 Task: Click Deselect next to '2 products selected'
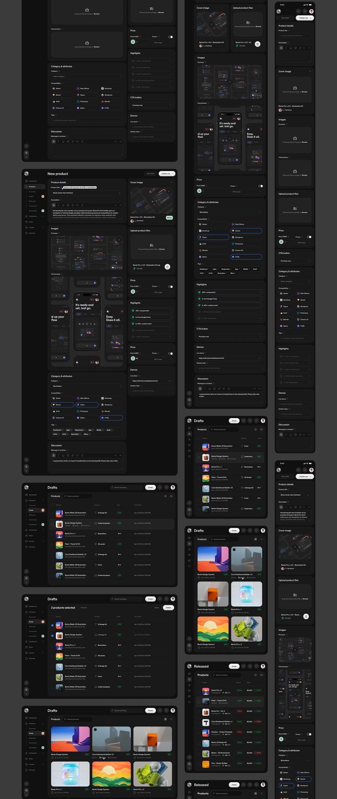(x=84, y=608)
